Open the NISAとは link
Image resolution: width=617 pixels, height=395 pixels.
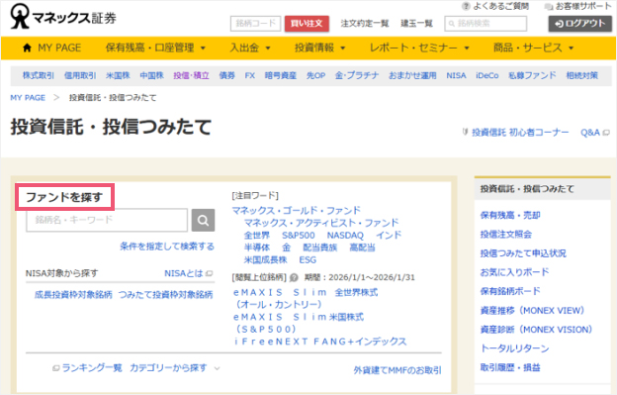[184, 273]
